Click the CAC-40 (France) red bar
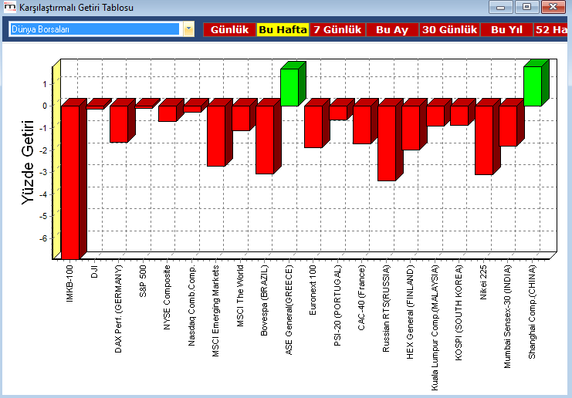 (x=362, y=125)
